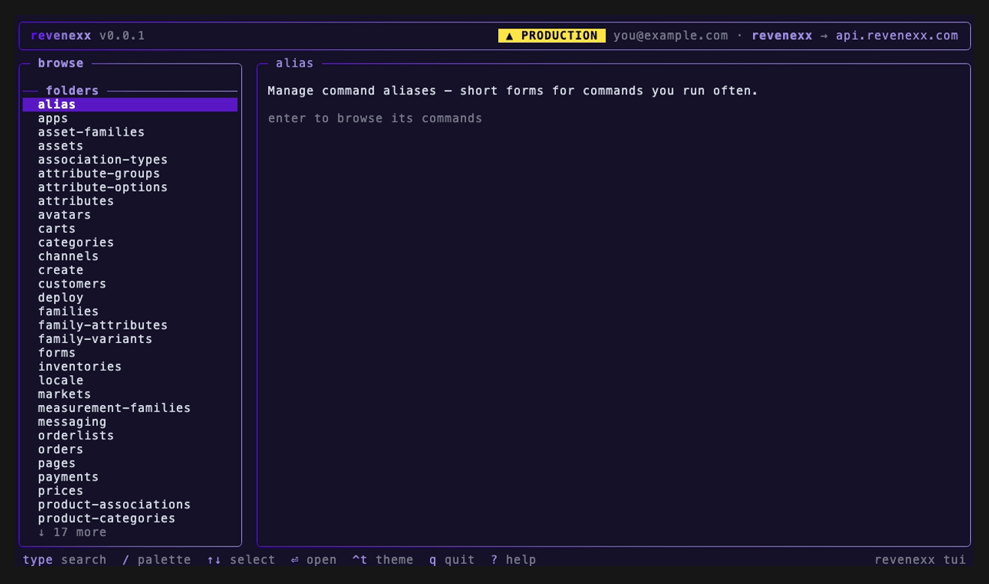Pick the attributes folder row
Viewport: 989px width, 584px height.
pos(130,201)
